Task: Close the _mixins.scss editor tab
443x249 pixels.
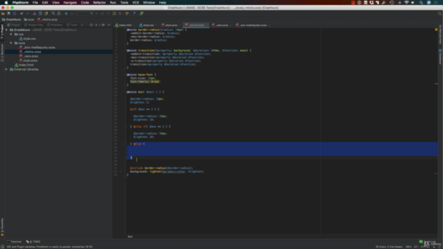Action: point(207,25)
